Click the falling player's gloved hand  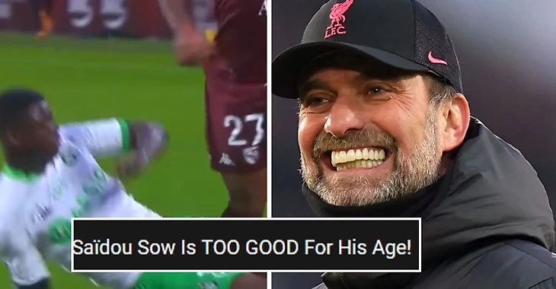point(144,148)
